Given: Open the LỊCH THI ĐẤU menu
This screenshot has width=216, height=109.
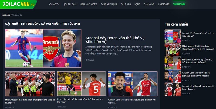Looking at the screenshot, I should [69, 4].
